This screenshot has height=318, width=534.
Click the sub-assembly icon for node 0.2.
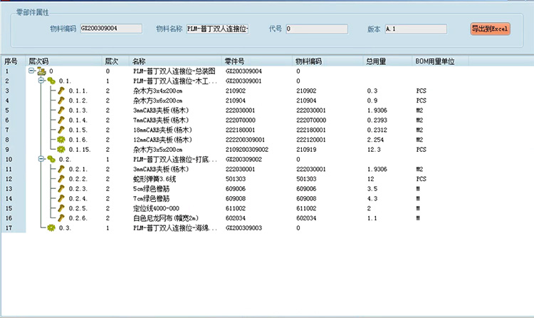(x=51, y=160)
